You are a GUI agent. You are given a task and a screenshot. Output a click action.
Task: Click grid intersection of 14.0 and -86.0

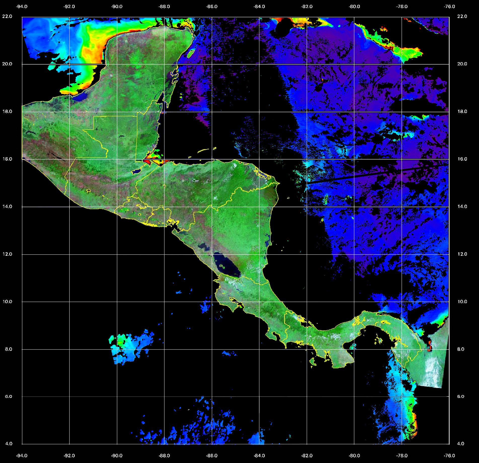pos(212,207)
